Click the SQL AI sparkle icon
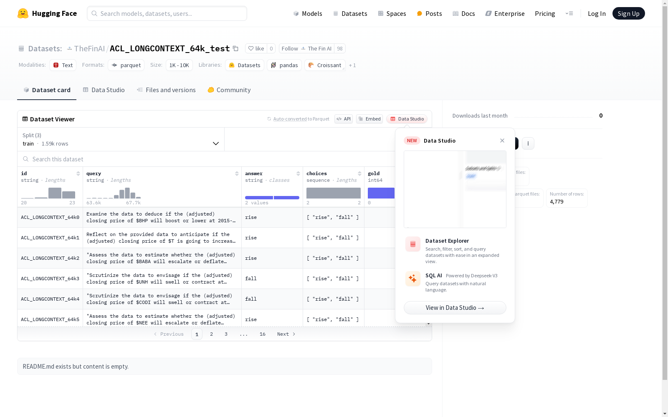 click(x=413, y=279)
